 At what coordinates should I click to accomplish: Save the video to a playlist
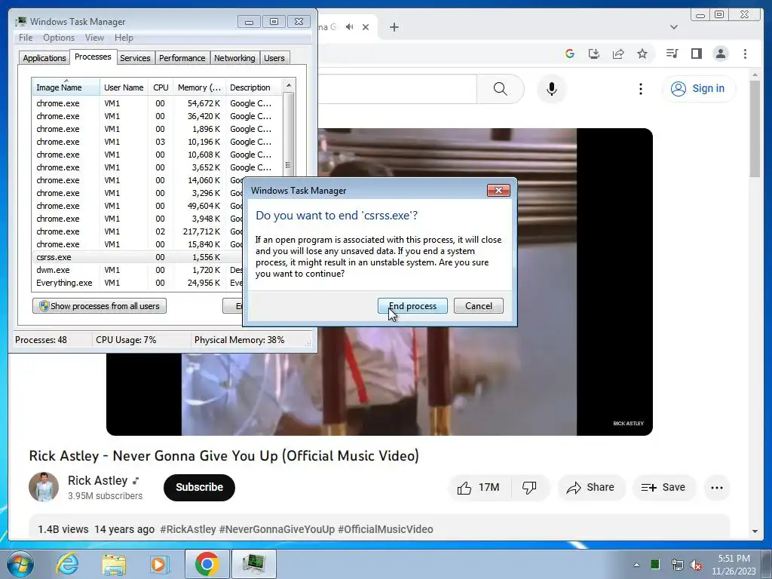tap(663, 488)
